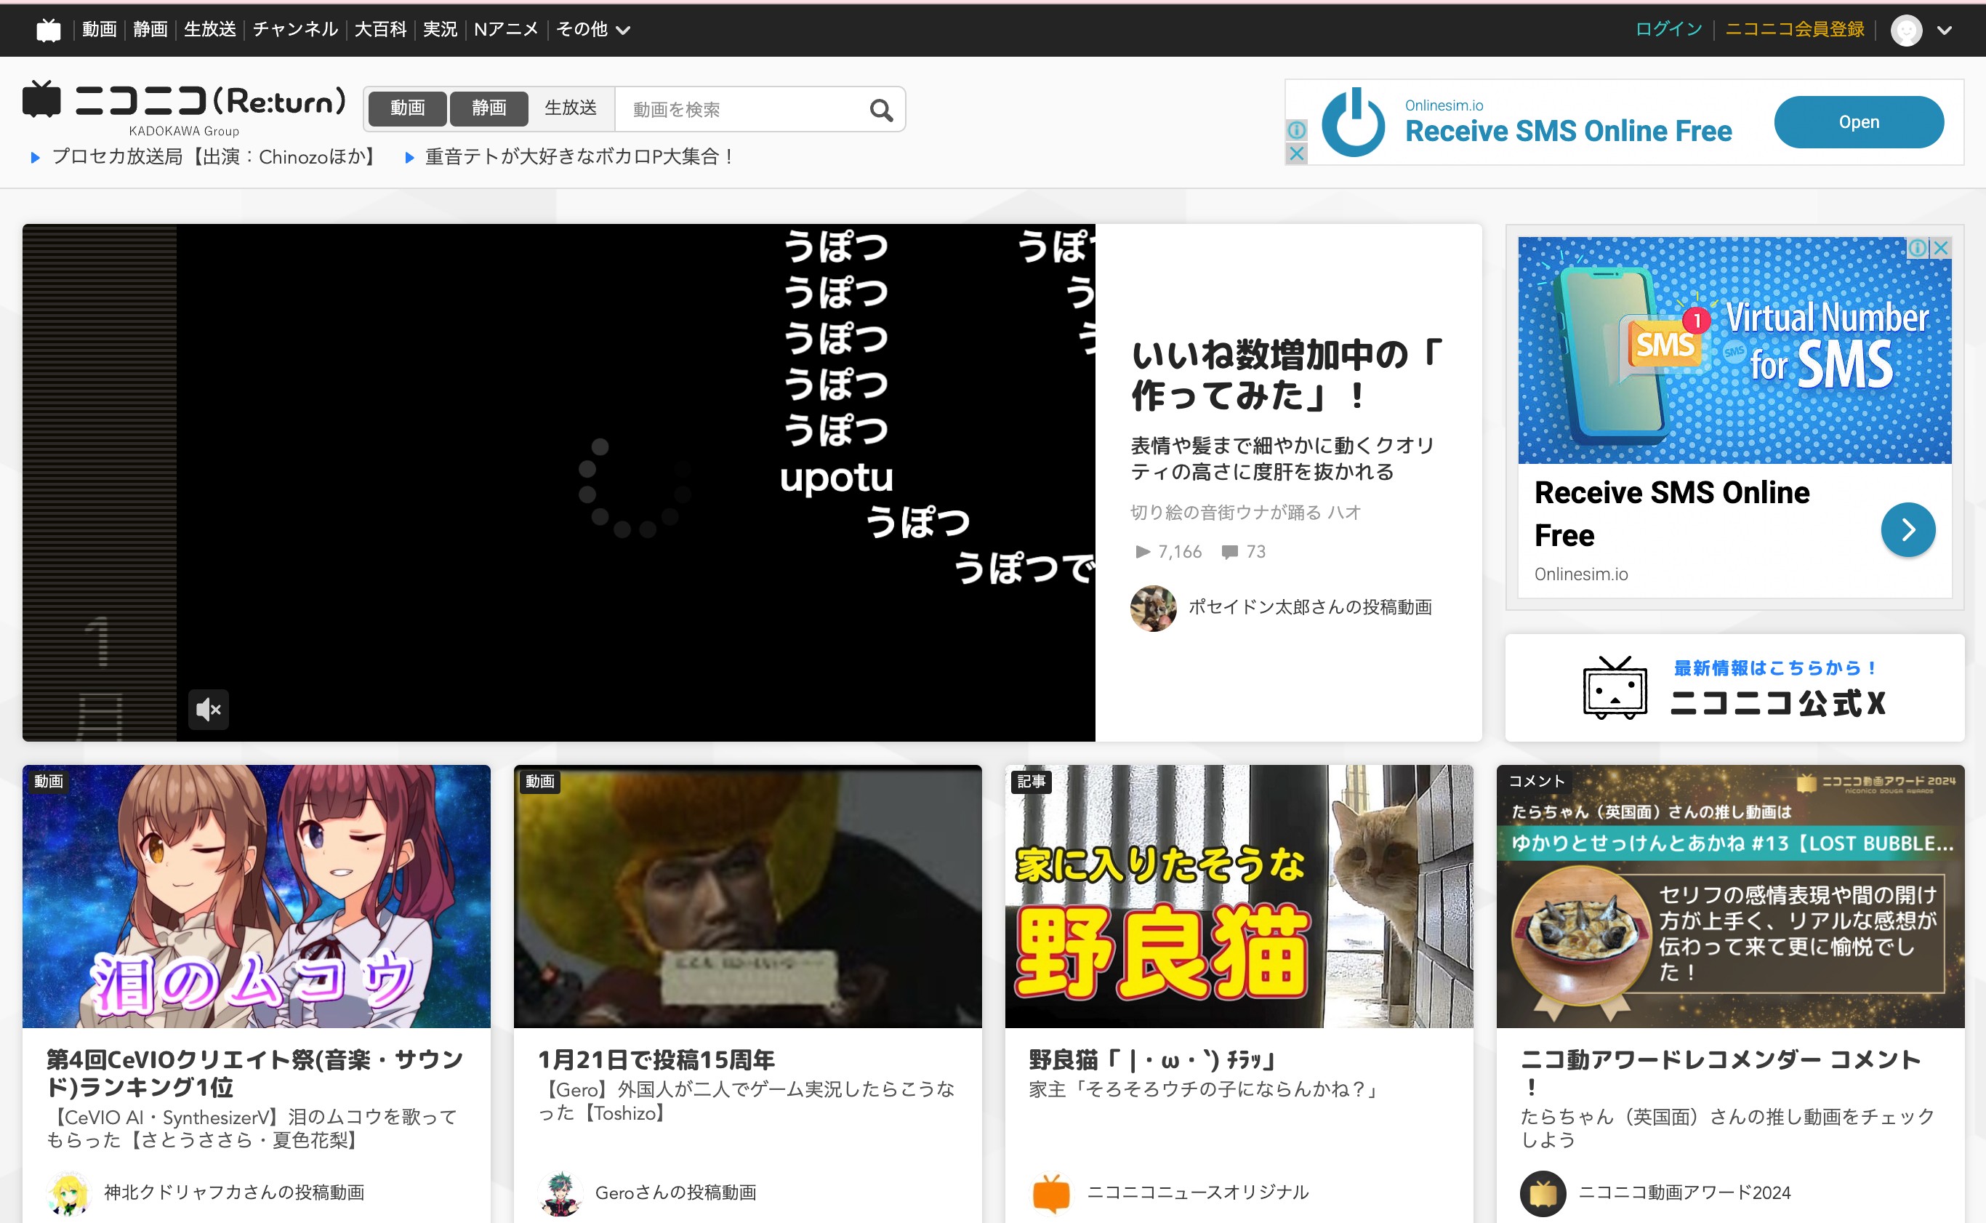Open 1月21日で投稿15周年 title
The image size is (1986, 1223).
[x=656, y=1059]
